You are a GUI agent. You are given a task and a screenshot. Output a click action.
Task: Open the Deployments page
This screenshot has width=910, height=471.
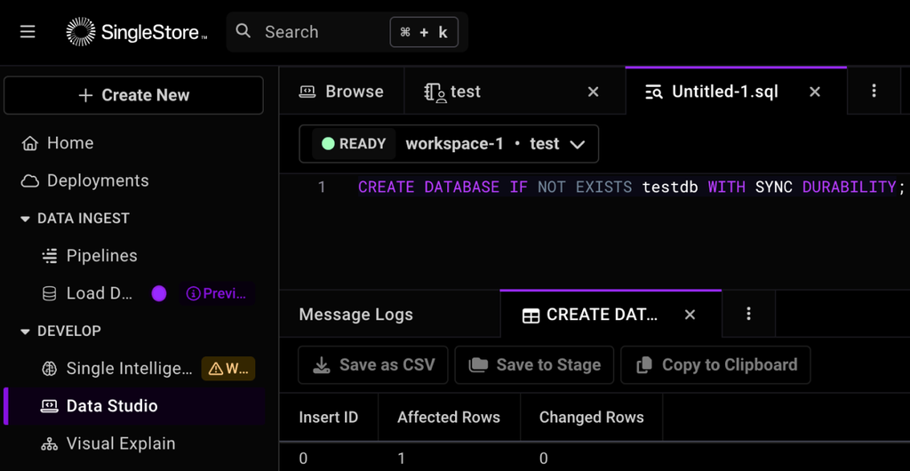[x=84, y=180]
